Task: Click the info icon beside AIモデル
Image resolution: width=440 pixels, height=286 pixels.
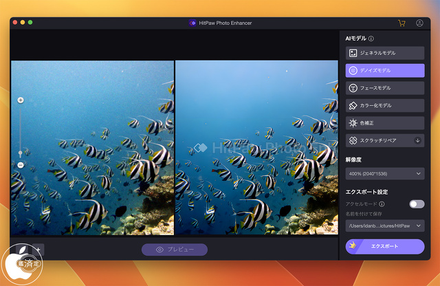Action: pyautogui.click(x=371, y=38)
